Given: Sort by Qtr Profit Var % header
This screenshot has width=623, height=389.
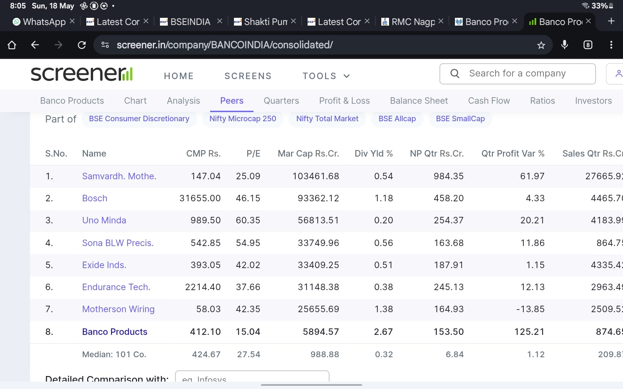Looking at the screenshot, I should pyautogui.click(x=513, y=153).
